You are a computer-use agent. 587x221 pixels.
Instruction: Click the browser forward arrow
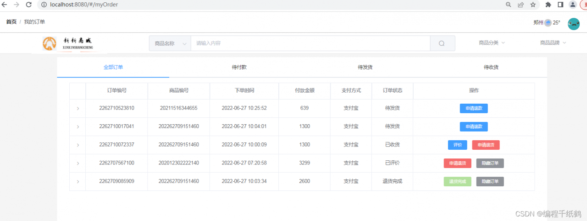[17, 5]
